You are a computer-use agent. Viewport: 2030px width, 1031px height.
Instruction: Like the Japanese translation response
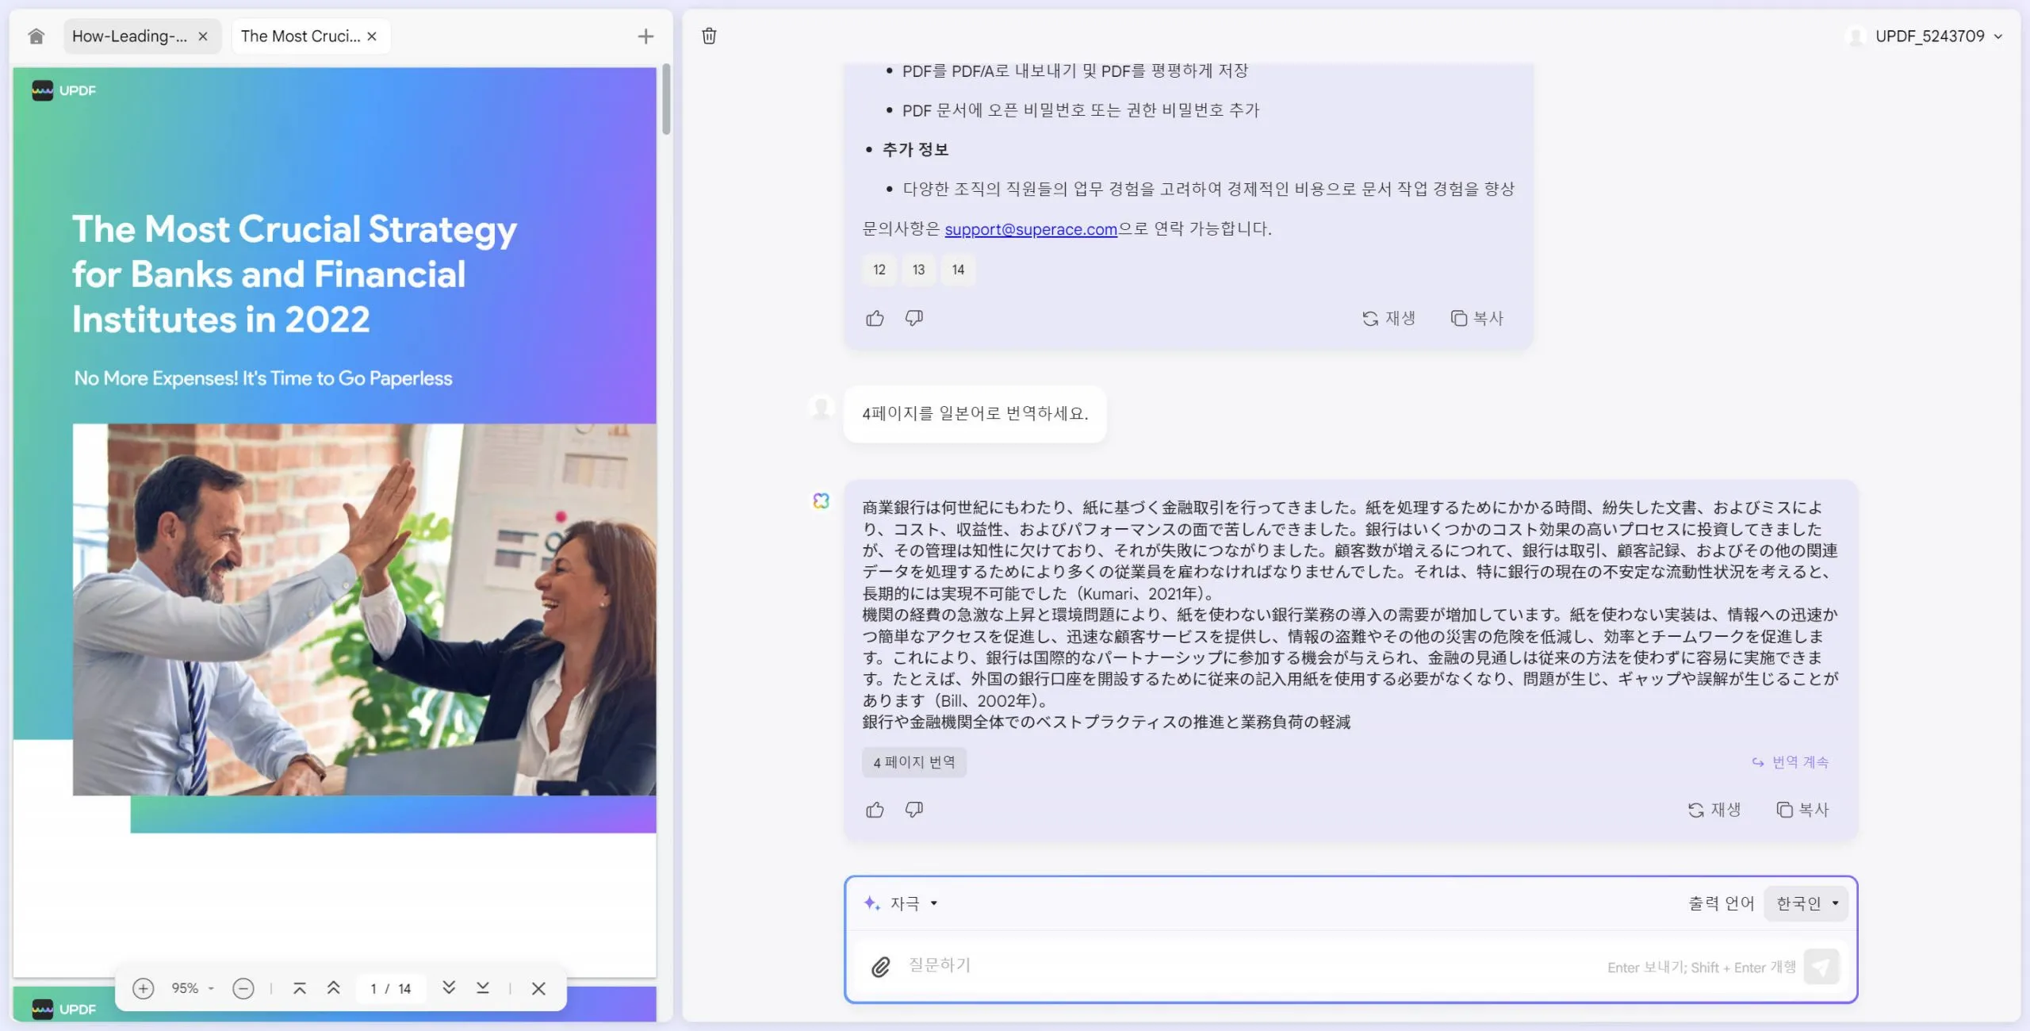click(875, 810)
